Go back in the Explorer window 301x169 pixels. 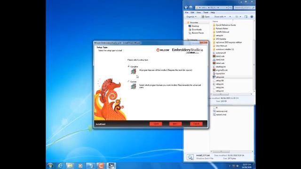click(x=186, y=8)
